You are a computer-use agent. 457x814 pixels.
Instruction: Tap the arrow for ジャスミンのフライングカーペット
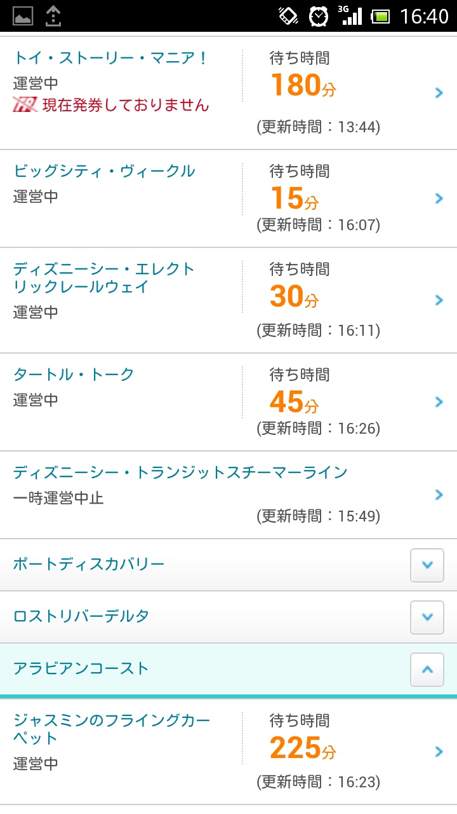439,752
